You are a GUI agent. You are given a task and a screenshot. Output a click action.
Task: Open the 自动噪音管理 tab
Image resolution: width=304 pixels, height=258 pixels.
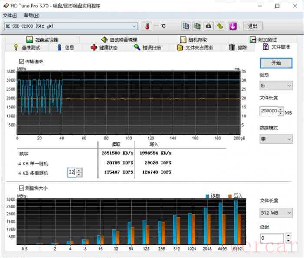click(x=119, y=40)
